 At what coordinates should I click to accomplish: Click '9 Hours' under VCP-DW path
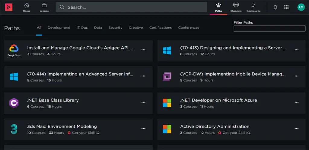tap(207, 80)
